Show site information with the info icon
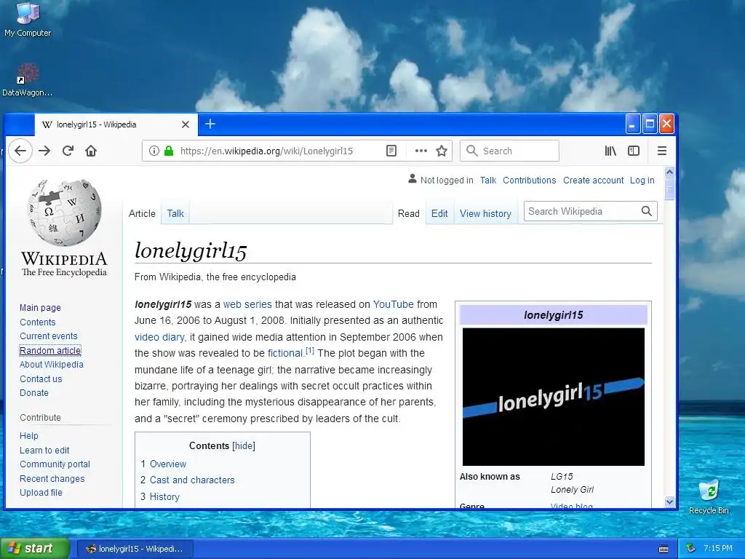745x559 pixels. coord(154,151)
